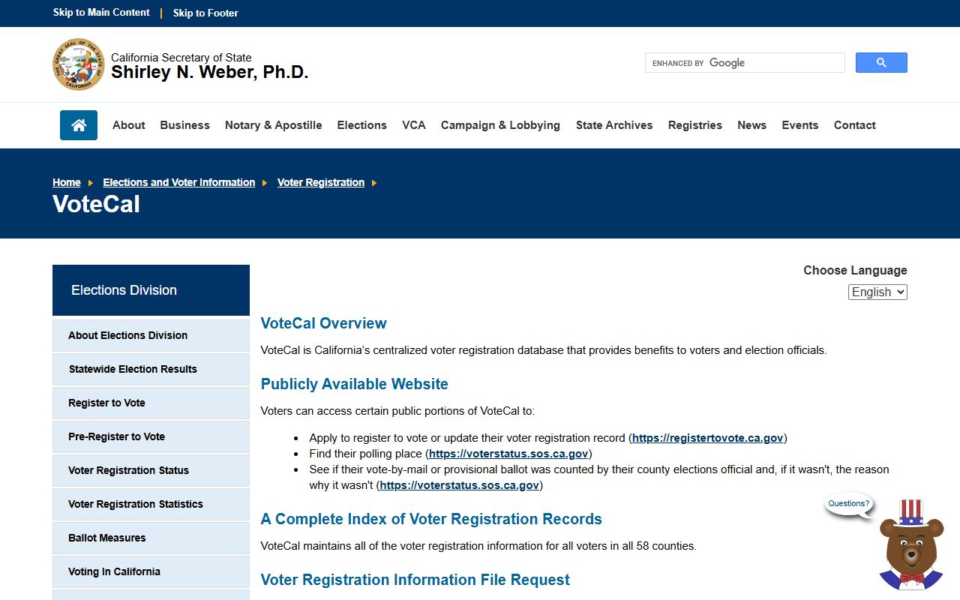Click the Questions? speech bubble
Screen dimensions: 960x600
click(x=849, y=504)
